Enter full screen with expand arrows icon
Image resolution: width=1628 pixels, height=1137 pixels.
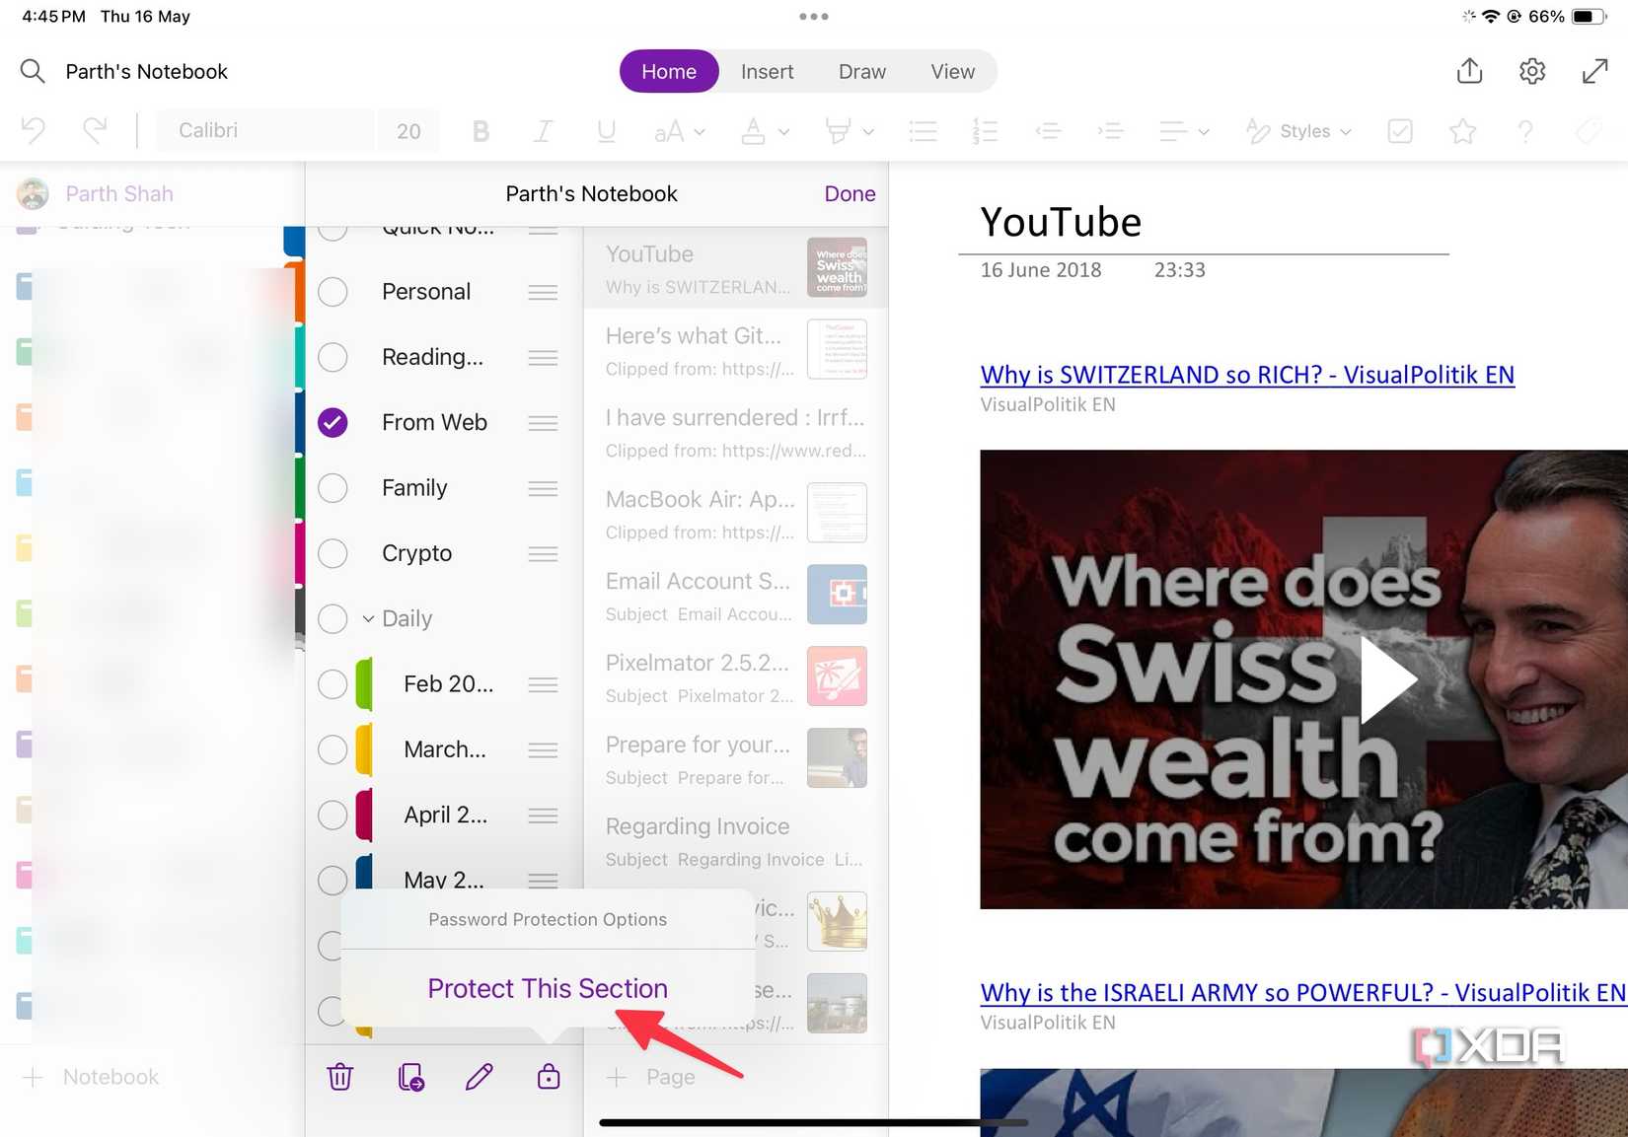[1594, 71]
